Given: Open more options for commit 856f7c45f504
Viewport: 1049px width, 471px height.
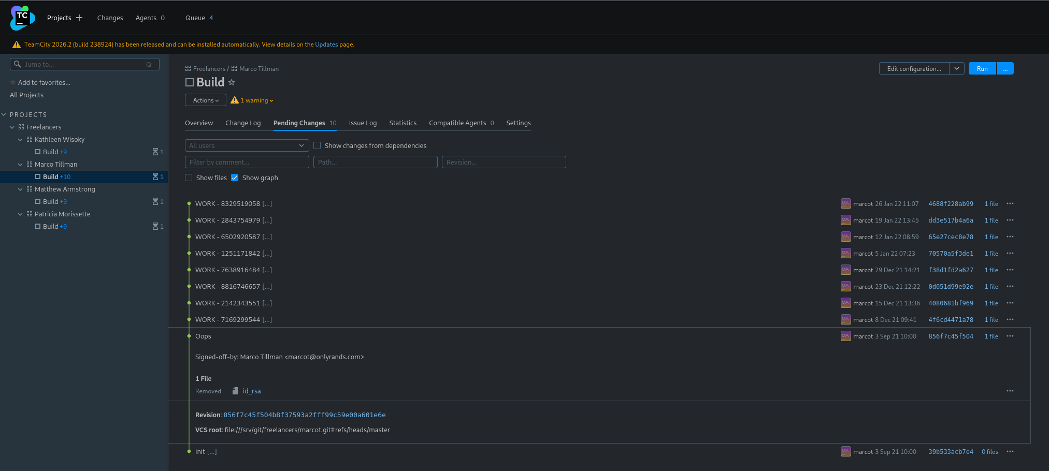Looking at the screenshot, I should (x=1010, y=336).
